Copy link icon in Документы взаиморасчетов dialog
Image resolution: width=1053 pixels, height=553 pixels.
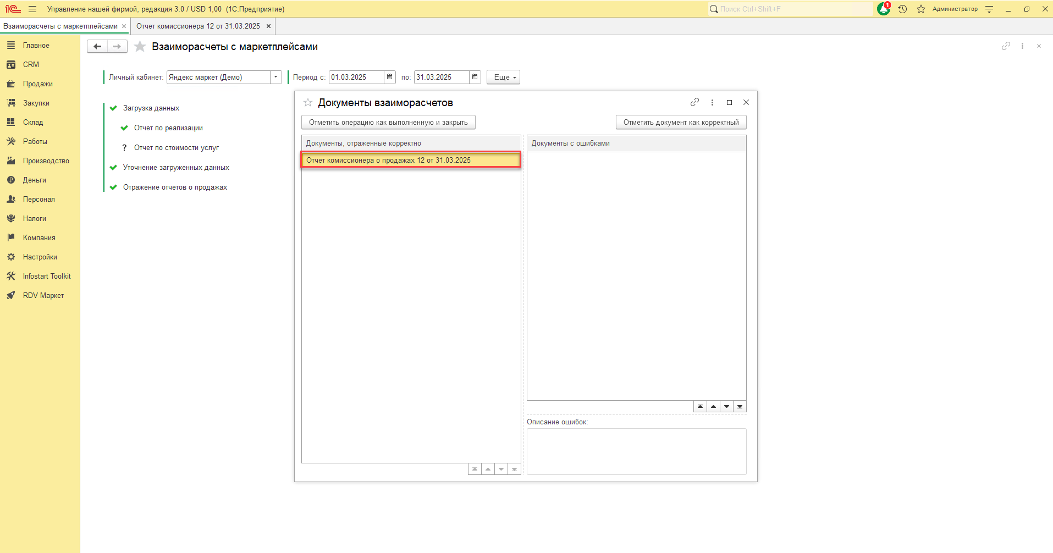(694, 102)
